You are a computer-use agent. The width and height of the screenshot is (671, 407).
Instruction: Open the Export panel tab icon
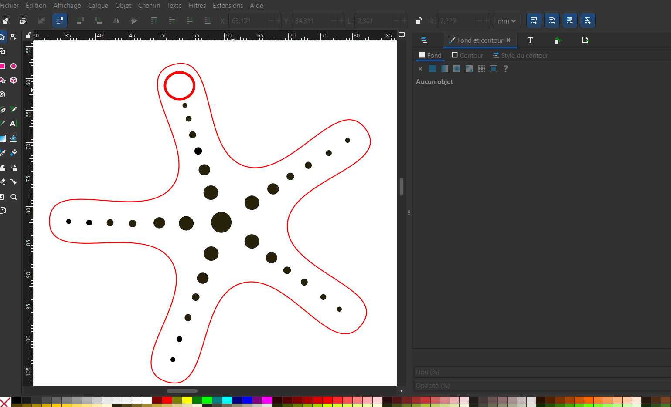[585, 40]
